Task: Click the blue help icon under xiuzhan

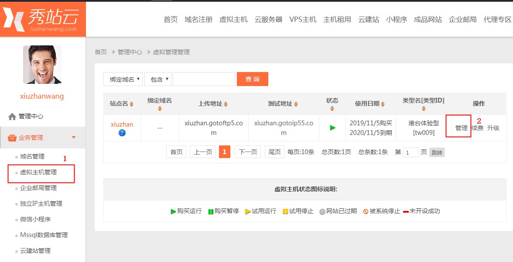Action: [122, 133]
